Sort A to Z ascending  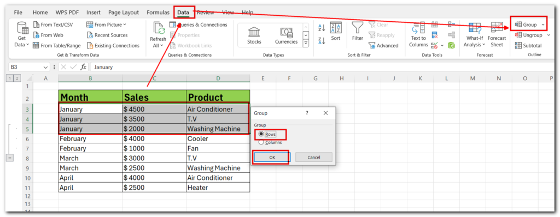click(x=322, y=27)
